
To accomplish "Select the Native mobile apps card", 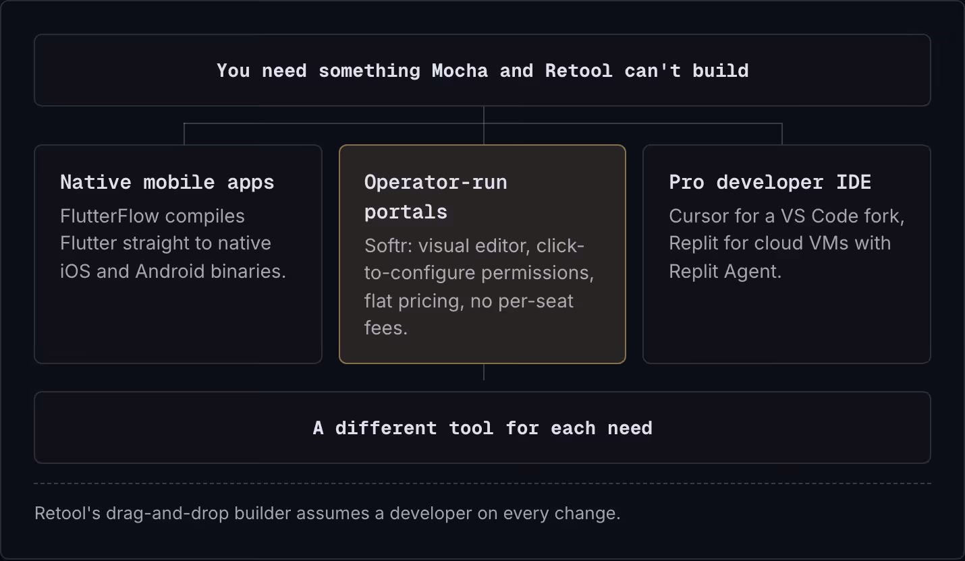I will click(x=178, y=254).
